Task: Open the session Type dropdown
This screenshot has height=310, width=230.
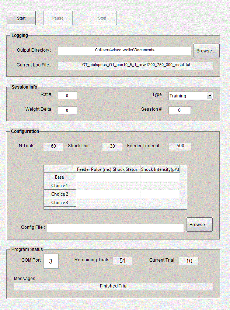Action: pos(191,96)
